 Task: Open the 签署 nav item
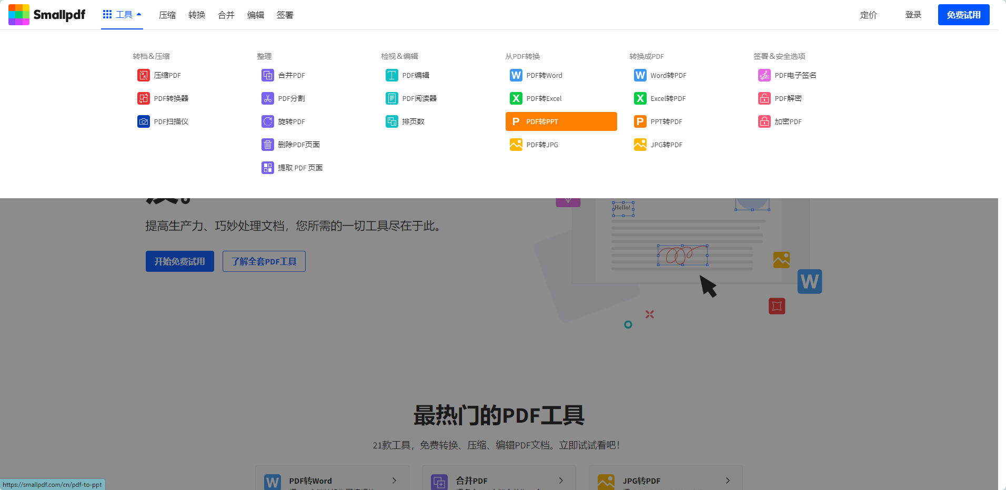[x=285, y=15]
